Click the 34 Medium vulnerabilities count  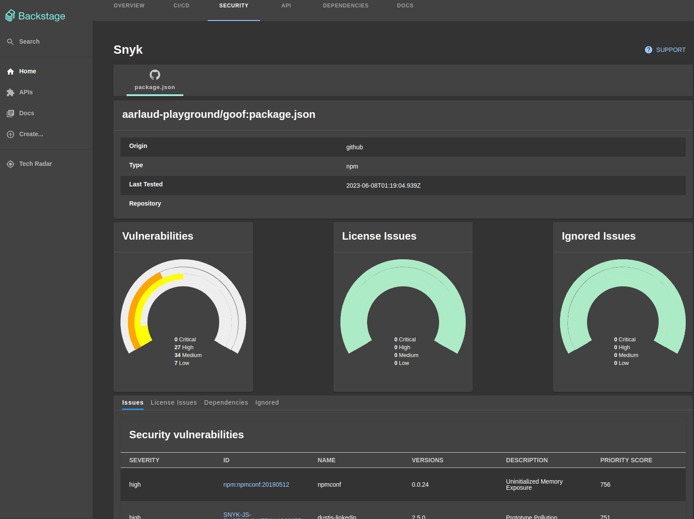coord(188,355)
